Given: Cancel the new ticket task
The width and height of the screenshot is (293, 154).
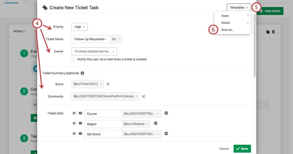Looking at the screenshot, I should coord(224,149).
